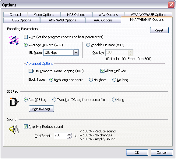Click the speaker sound wave icon
Screen dimensions: 176x159
[14, 129]
